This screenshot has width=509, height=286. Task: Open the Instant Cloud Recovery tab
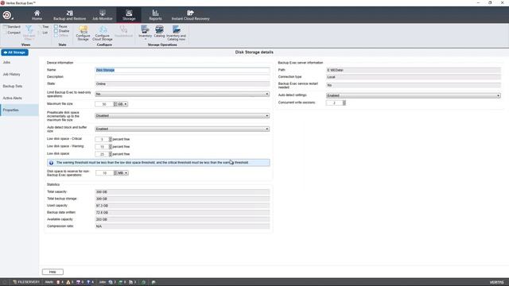(190, 15)
